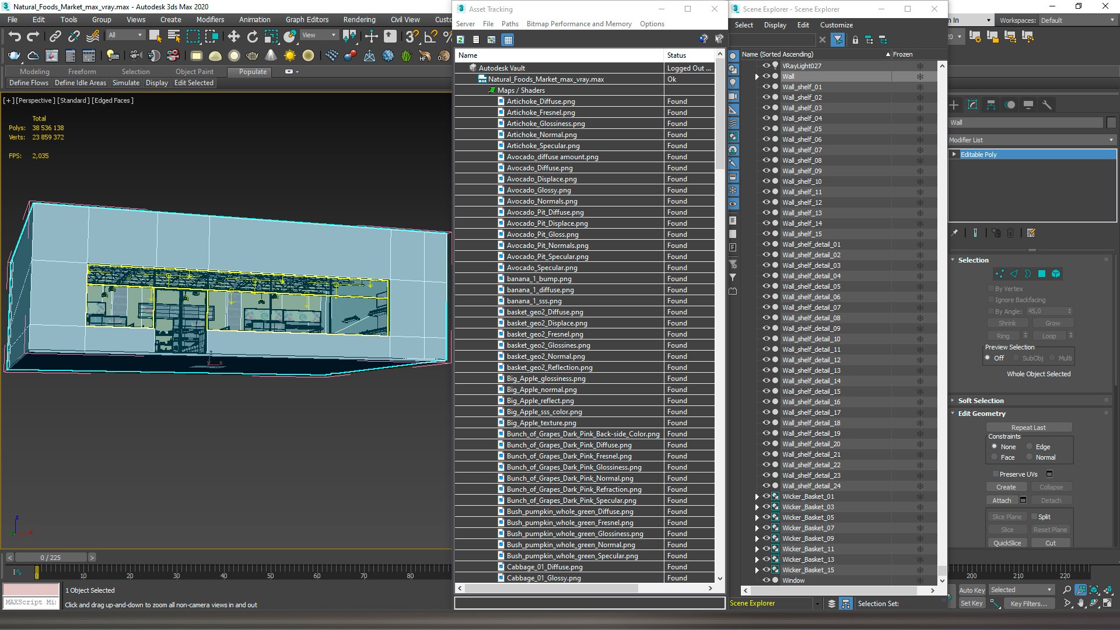Viewport: 1120px width, 630px height.
Task: Freeze Wall_shelf_10 using its snowflake toggle
Action: (920, 181)
